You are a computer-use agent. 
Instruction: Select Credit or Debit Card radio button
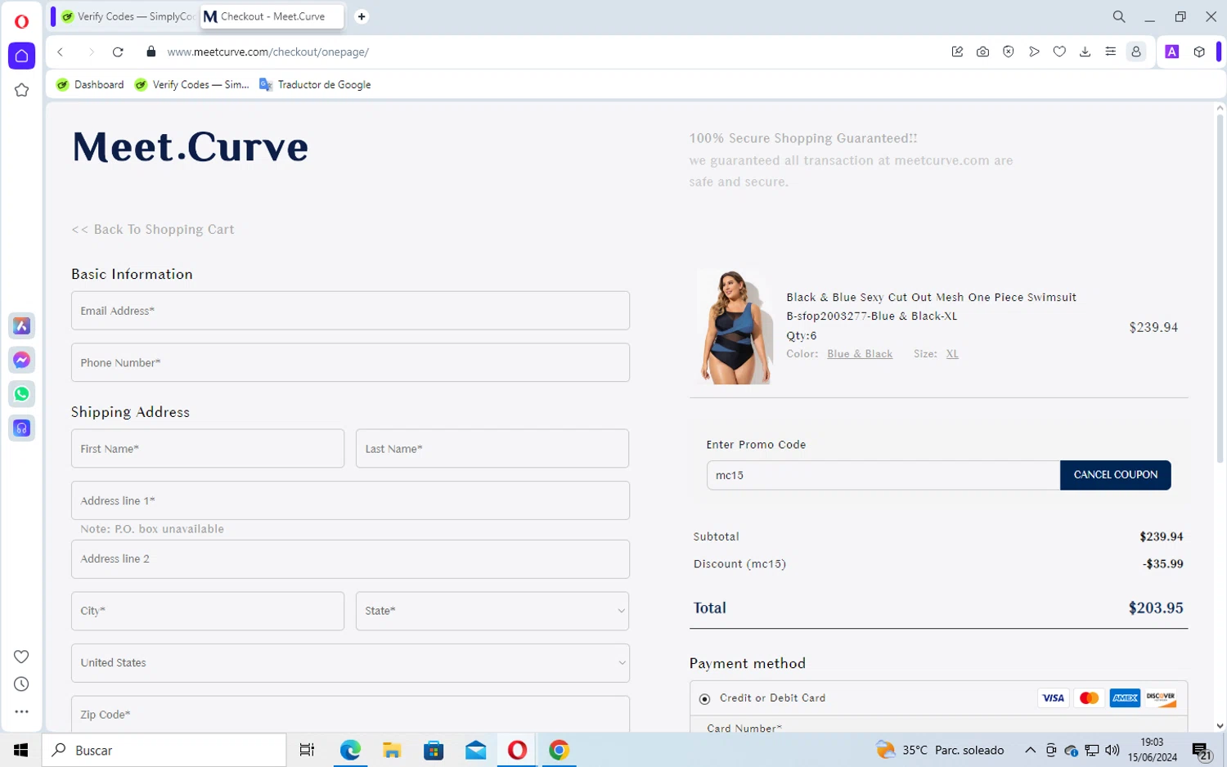(704, 699)
